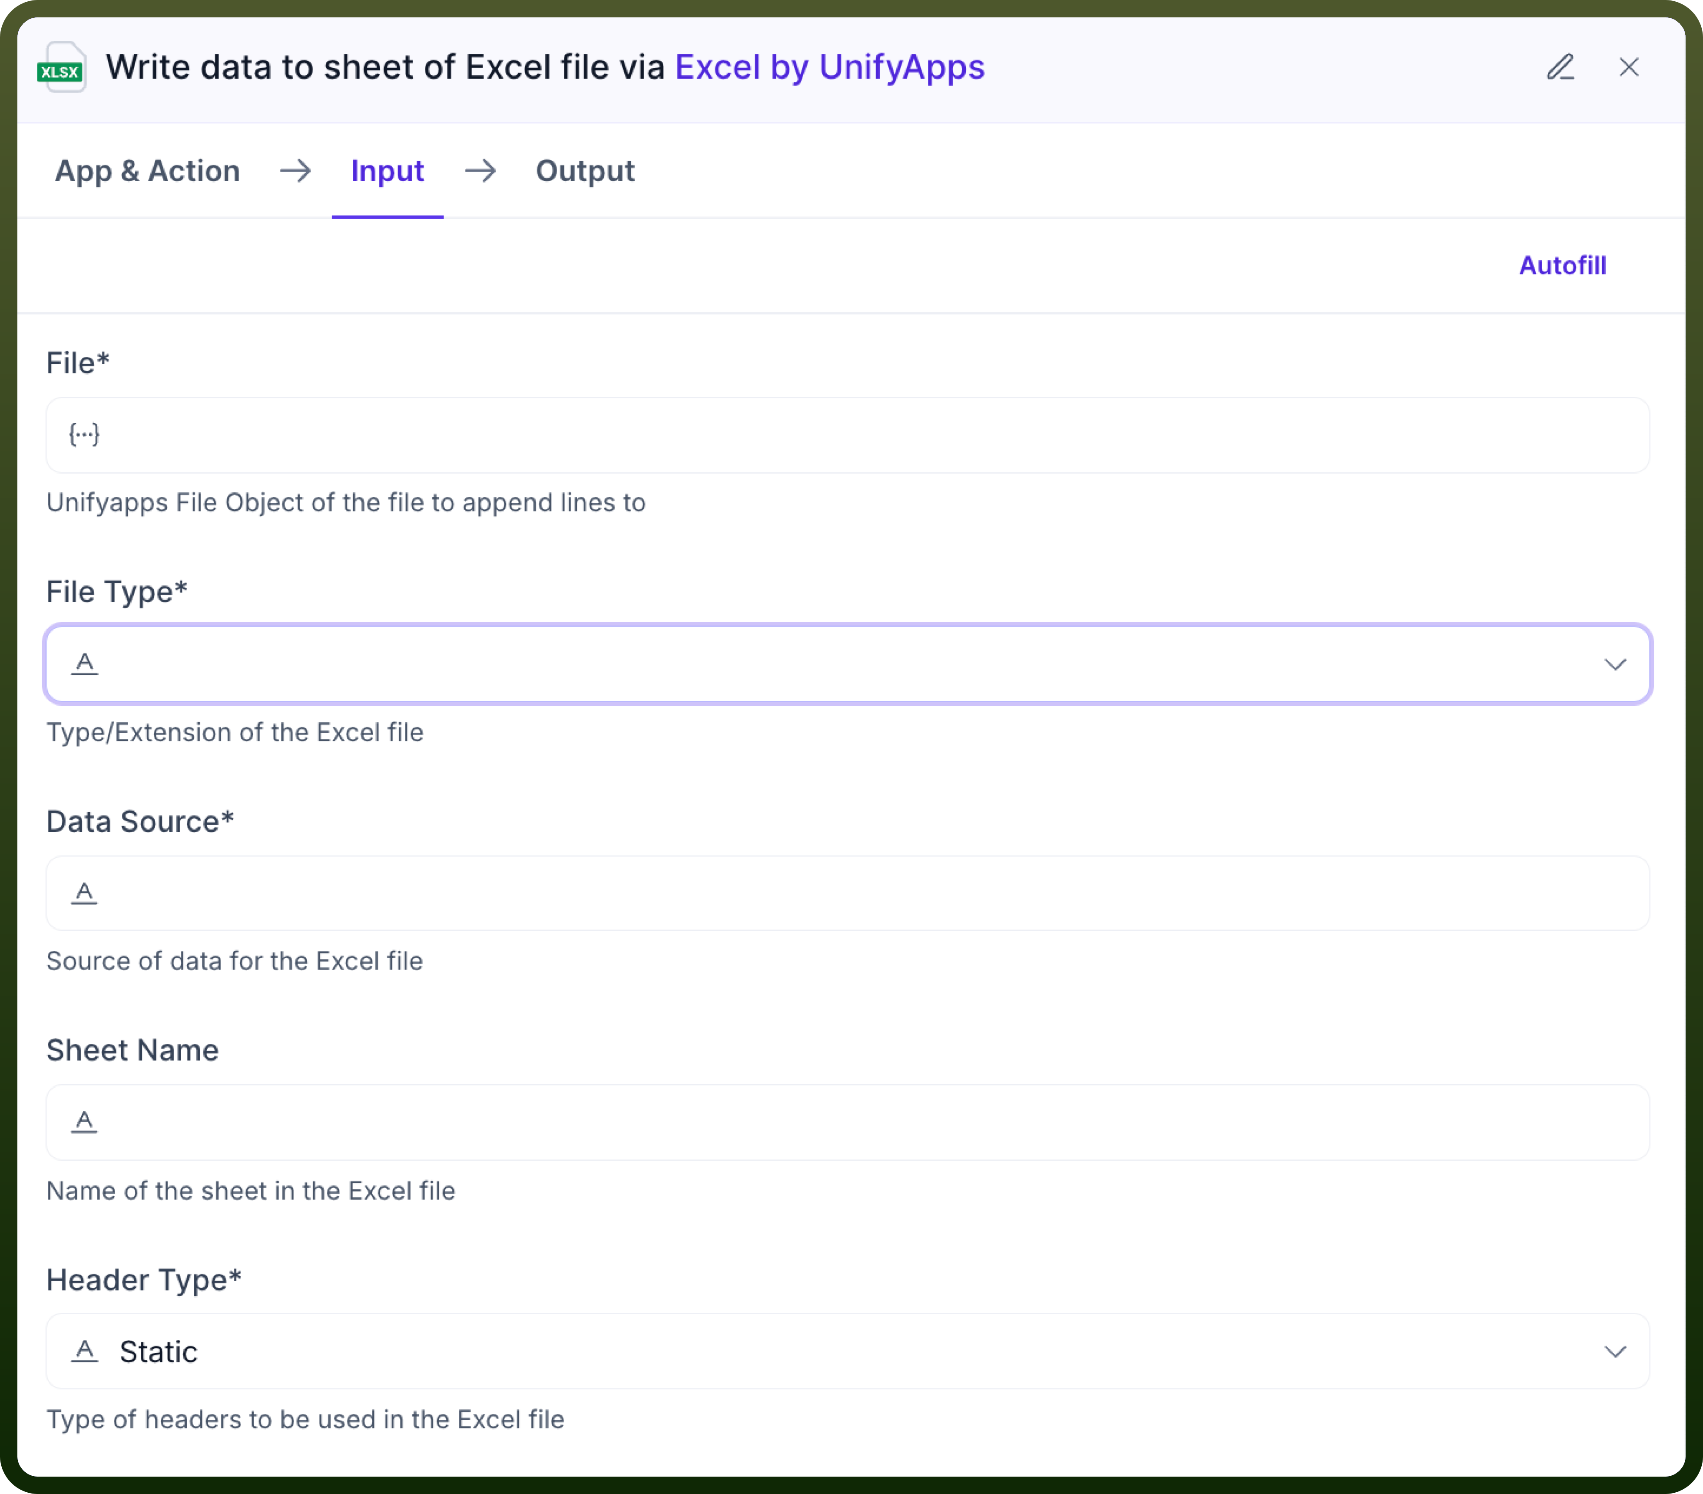Click the XLSX file icon in header
1703x1494 pixels.
click(62, 67)
